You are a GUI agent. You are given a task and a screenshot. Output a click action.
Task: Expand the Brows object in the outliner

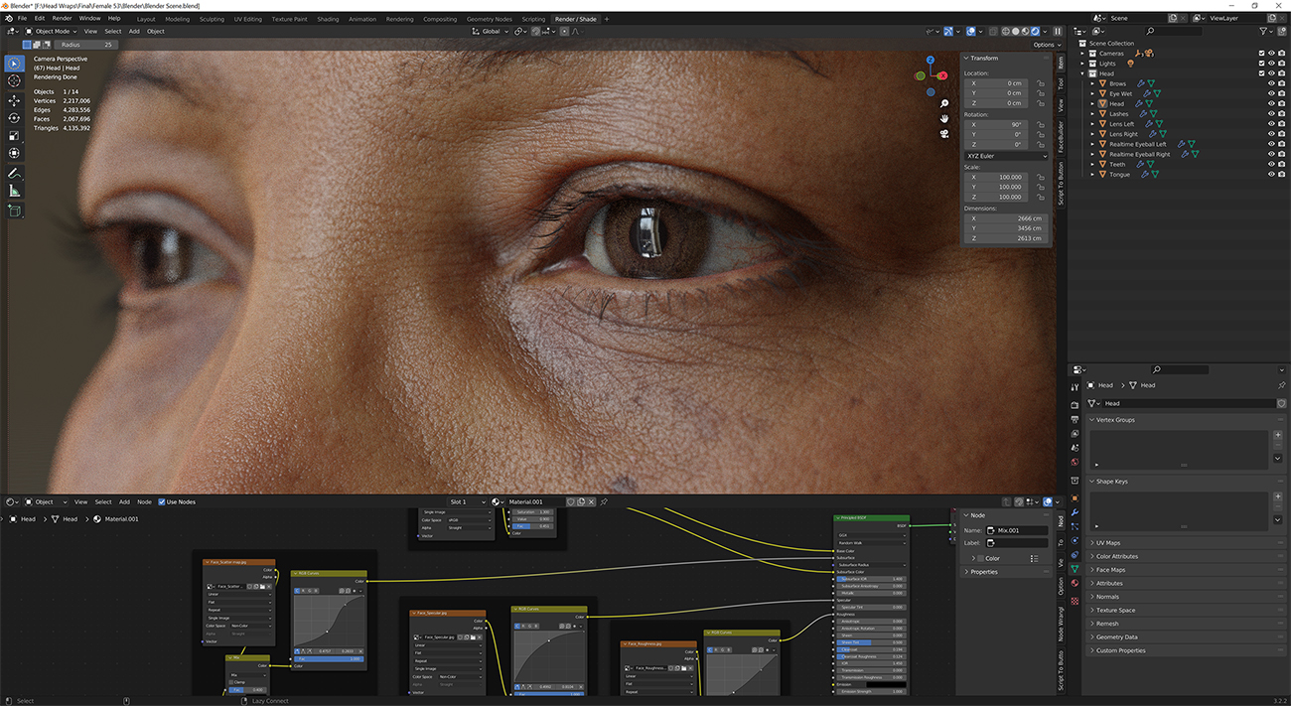[x=1092, y=82]
